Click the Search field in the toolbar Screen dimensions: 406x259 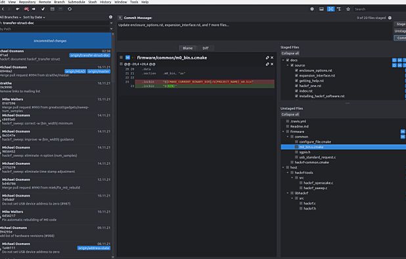click(x=380, y=9)
